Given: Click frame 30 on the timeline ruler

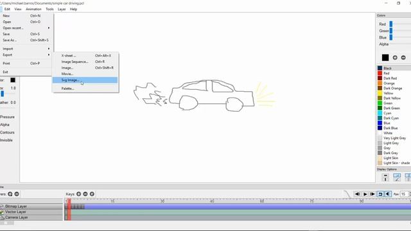Looking at the screenshot, I should (162, 201).
